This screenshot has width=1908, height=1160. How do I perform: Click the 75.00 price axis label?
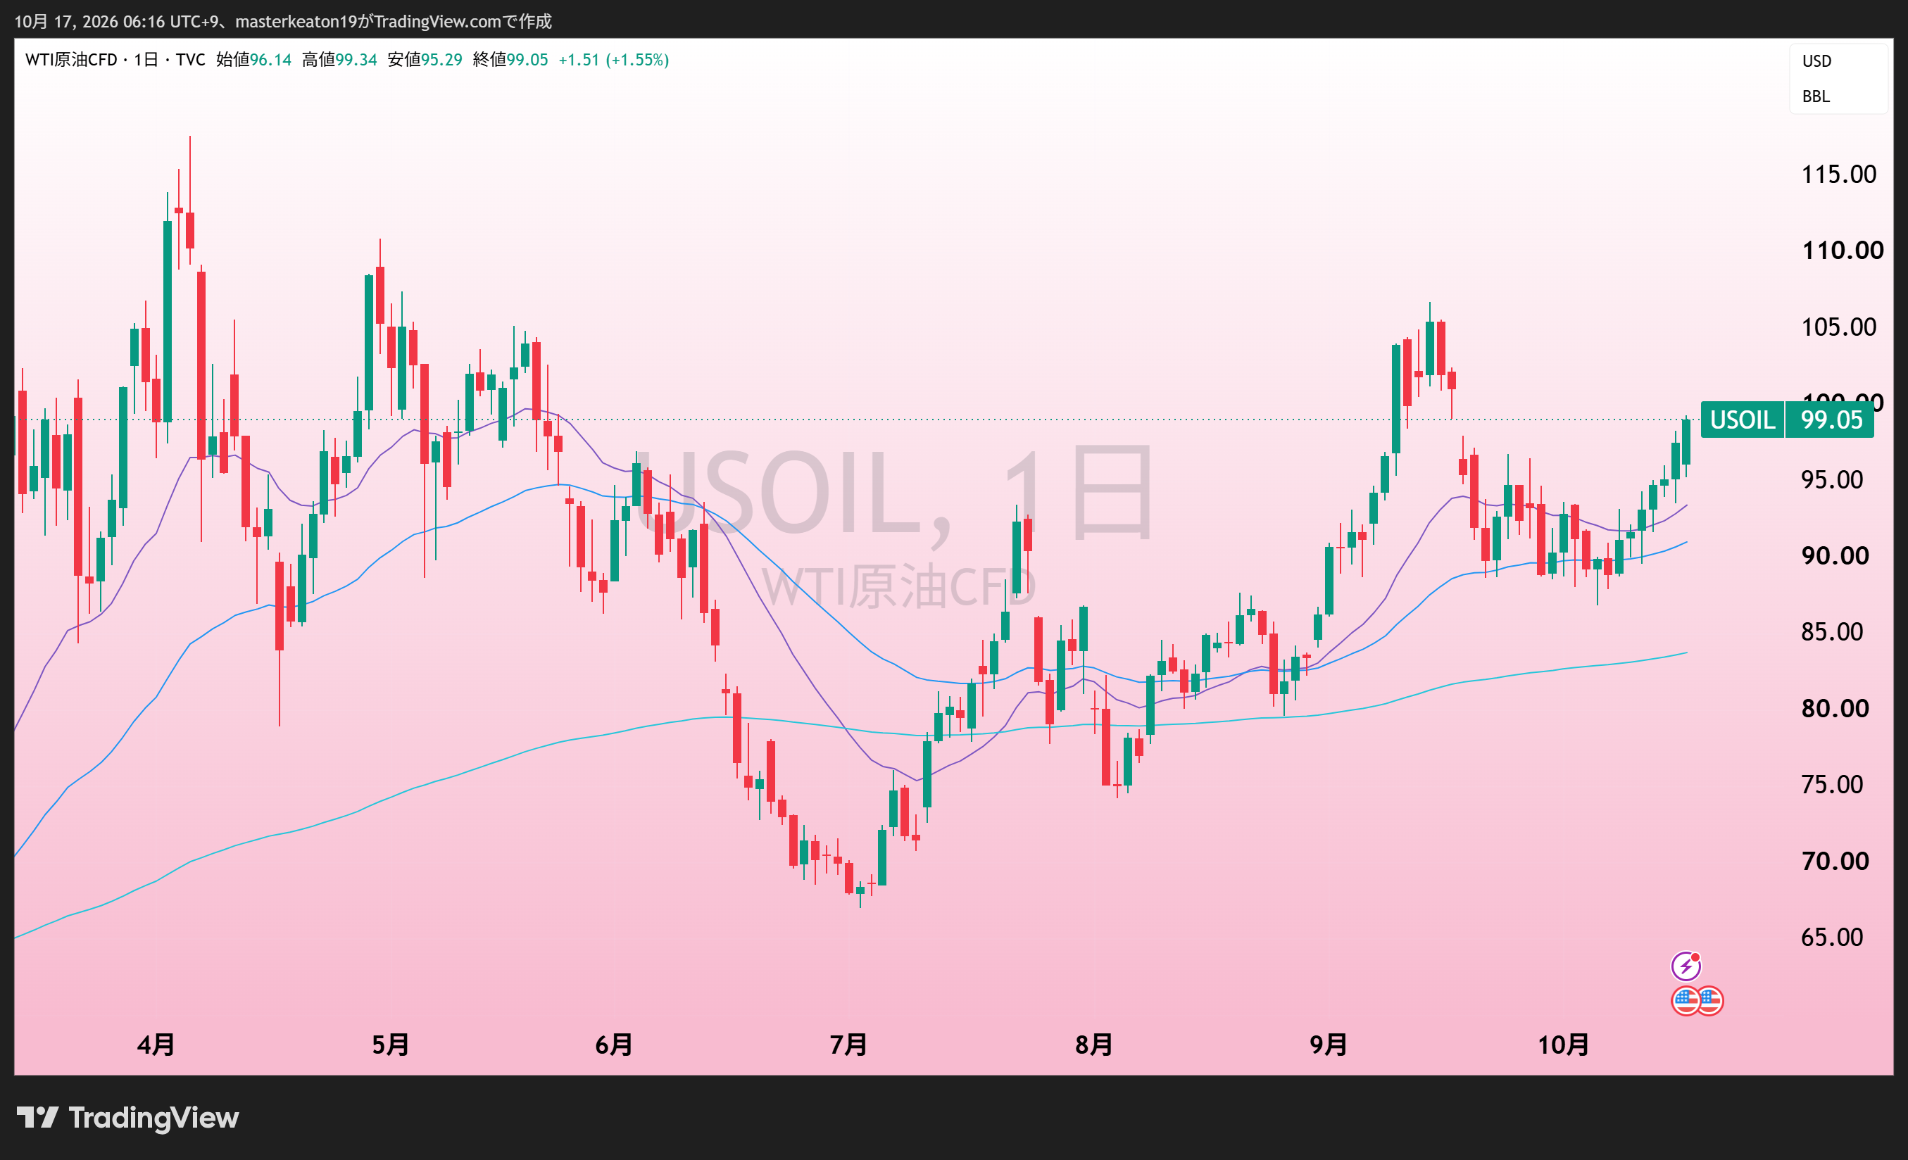[x=1832, y=784]
